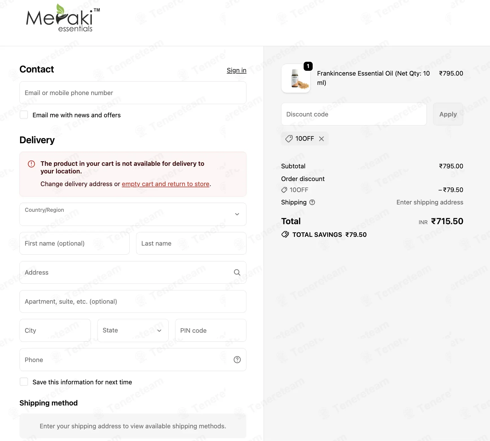Viewport: 490px width, 441px height.
Task: Click the Email or mobile phone number field
Action: coord(133,93)
